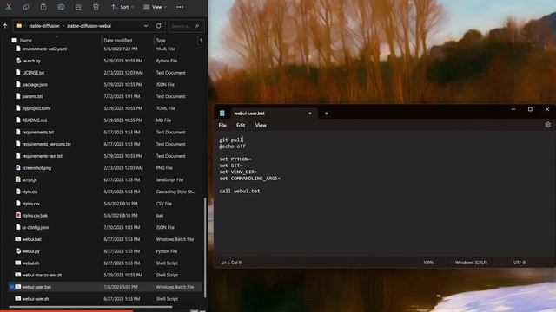Go up one folder level arrow
Screen dimensions: 556x312
pos(5,26)
